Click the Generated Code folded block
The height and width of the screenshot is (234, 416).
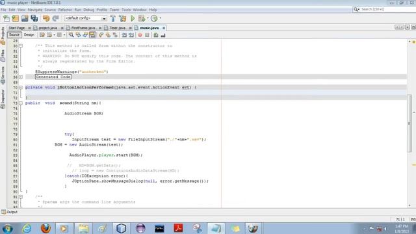tap(53, 77)
